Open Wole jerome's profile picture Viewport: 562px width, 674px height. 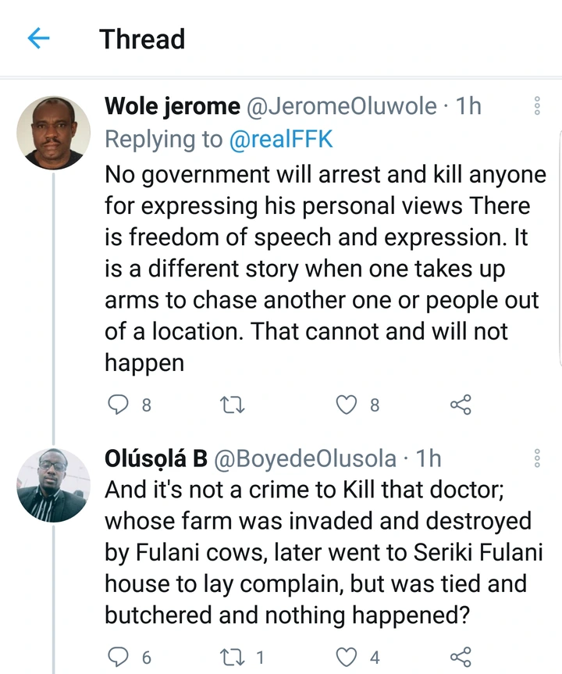[53, 133]
